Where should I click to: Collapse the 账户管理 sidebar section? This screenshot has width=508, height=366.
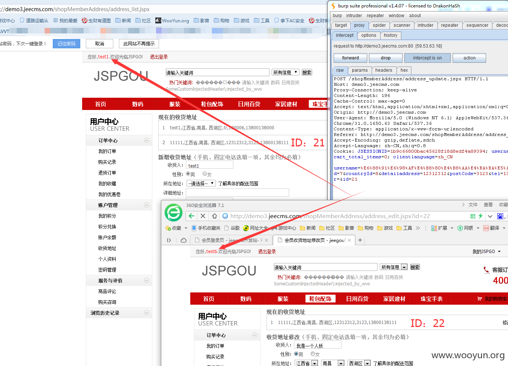146,205
